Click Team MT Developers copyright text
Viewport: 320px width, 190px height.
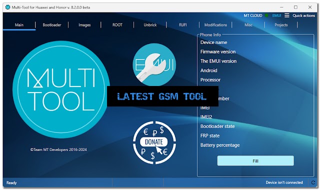click(x=58, y=149)
